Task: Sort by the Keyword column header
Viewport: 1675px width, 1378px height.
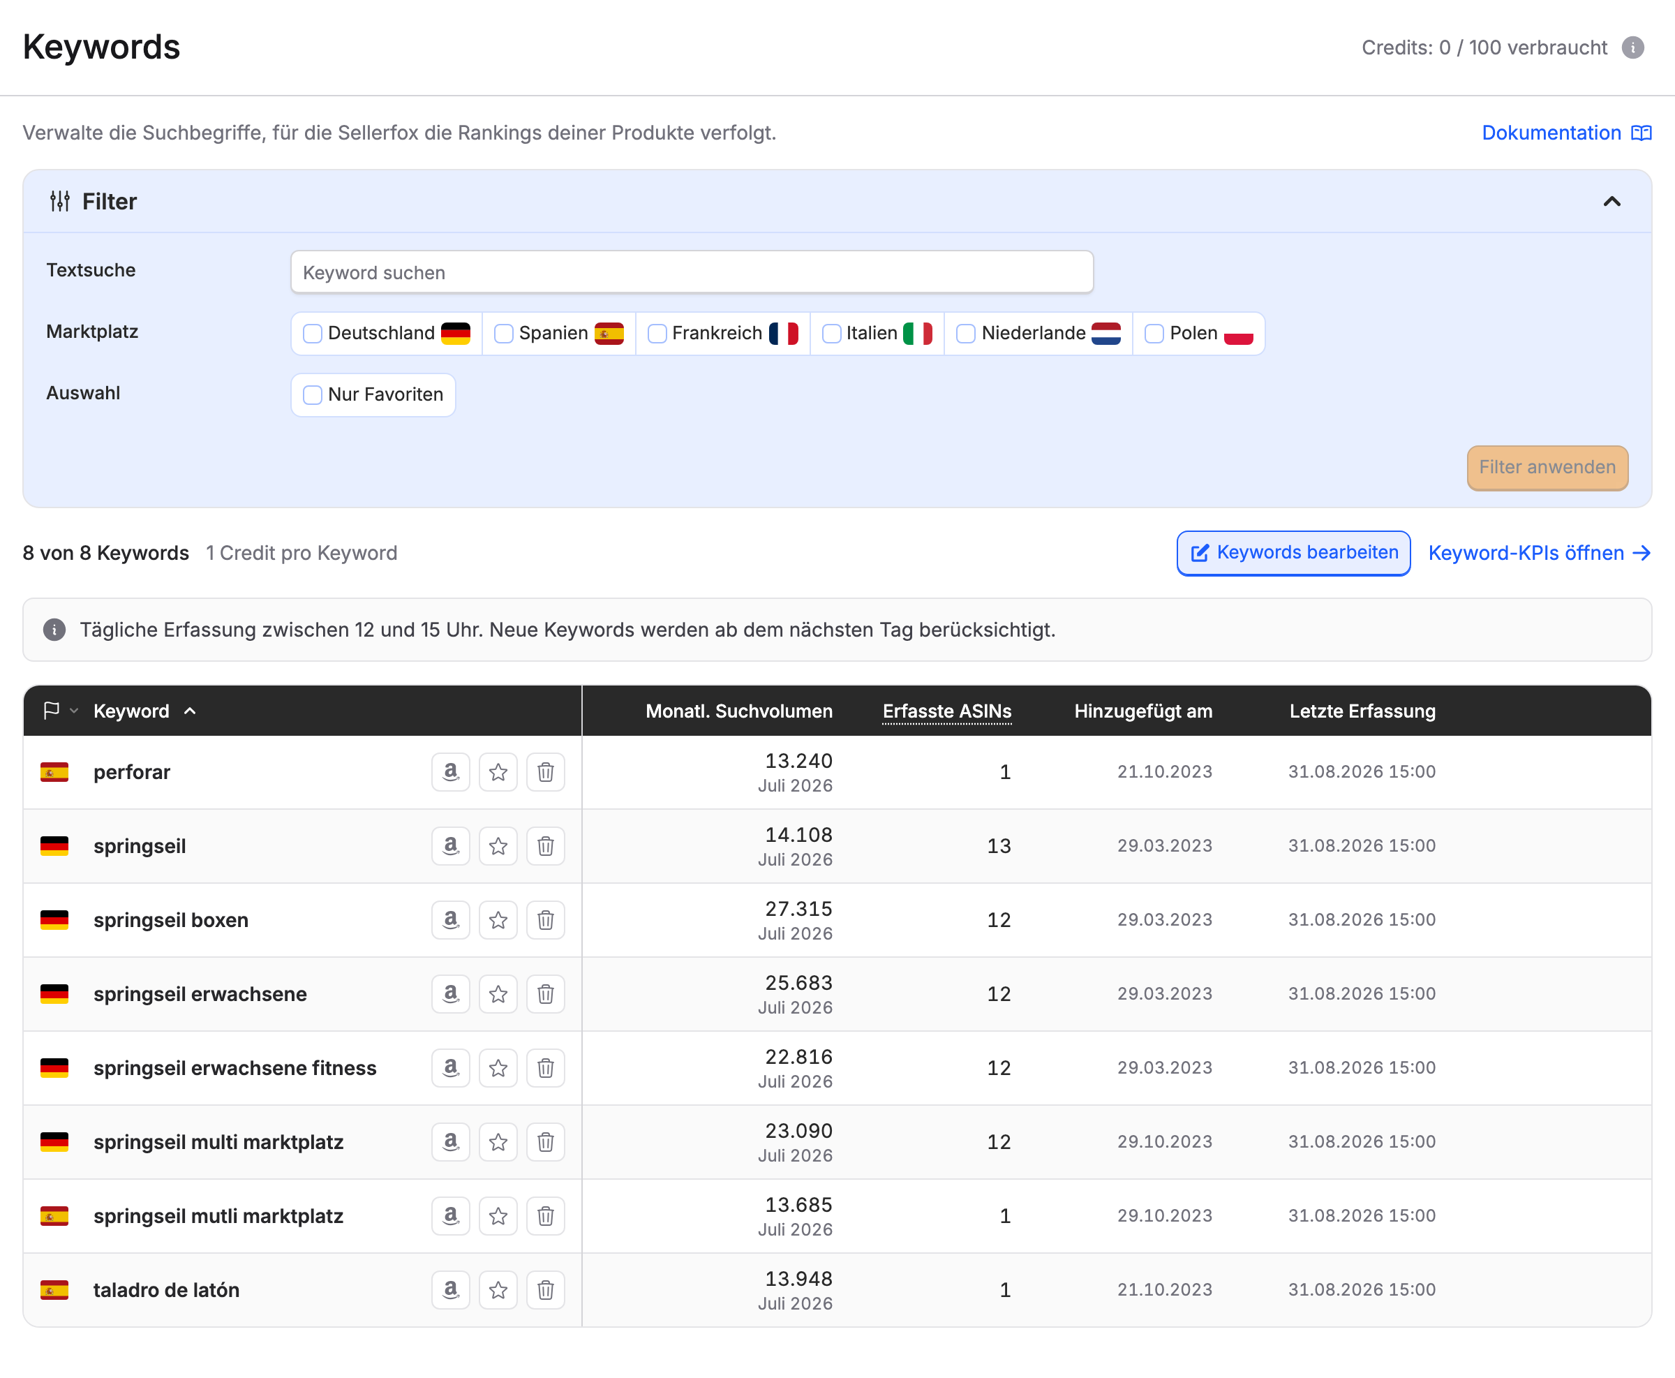Action: [144, 711]
